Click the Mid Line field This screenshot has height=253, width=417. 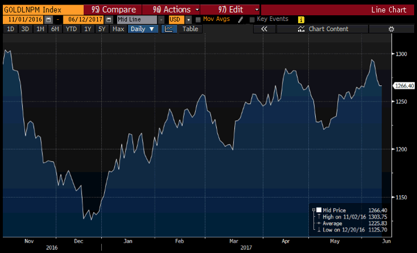coord(137,20)
